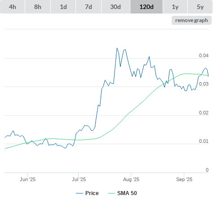
Task: Select the 30d range tab
Action: click(115, 7)
